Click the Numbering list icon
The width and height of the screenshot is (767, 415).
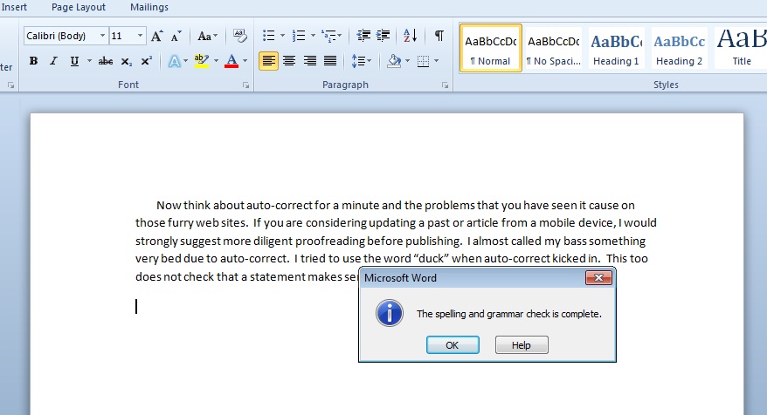(x=299, y=36)
